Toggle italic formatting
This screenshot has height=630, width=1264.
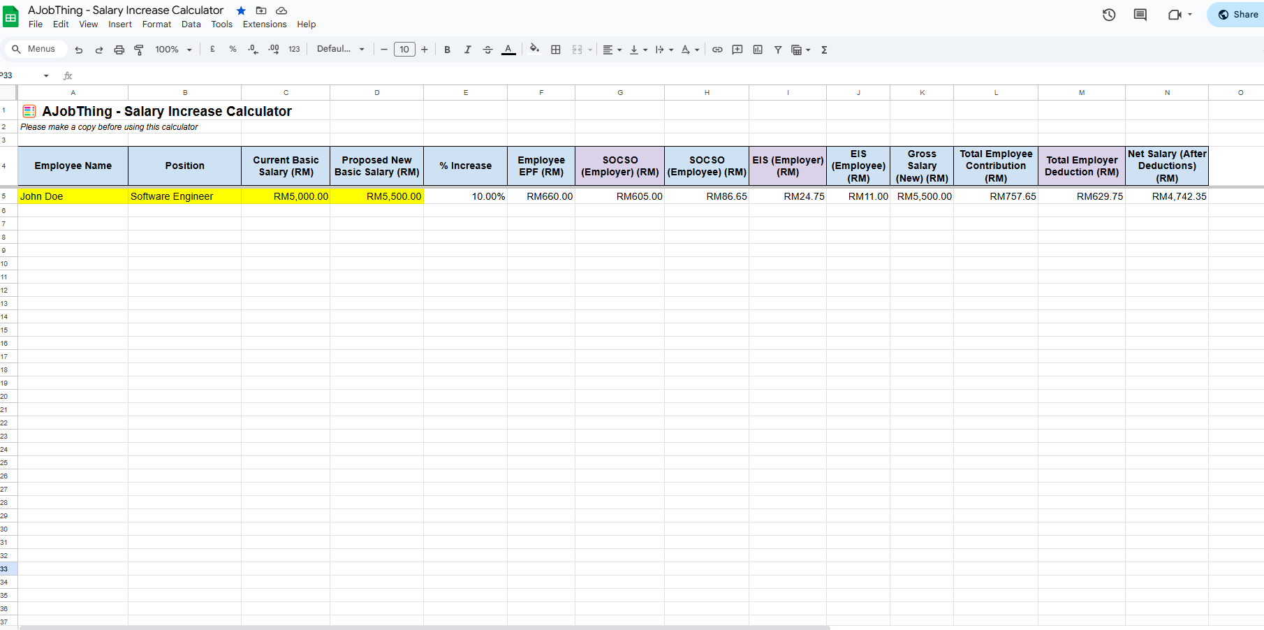tap(468, 50)
